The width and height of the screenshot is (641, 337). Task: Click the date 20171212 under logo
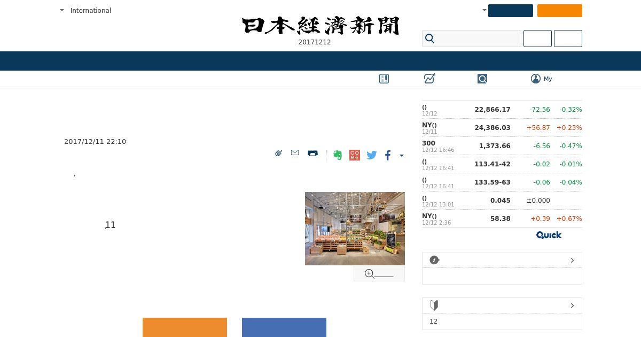click(x=315, y=42)
